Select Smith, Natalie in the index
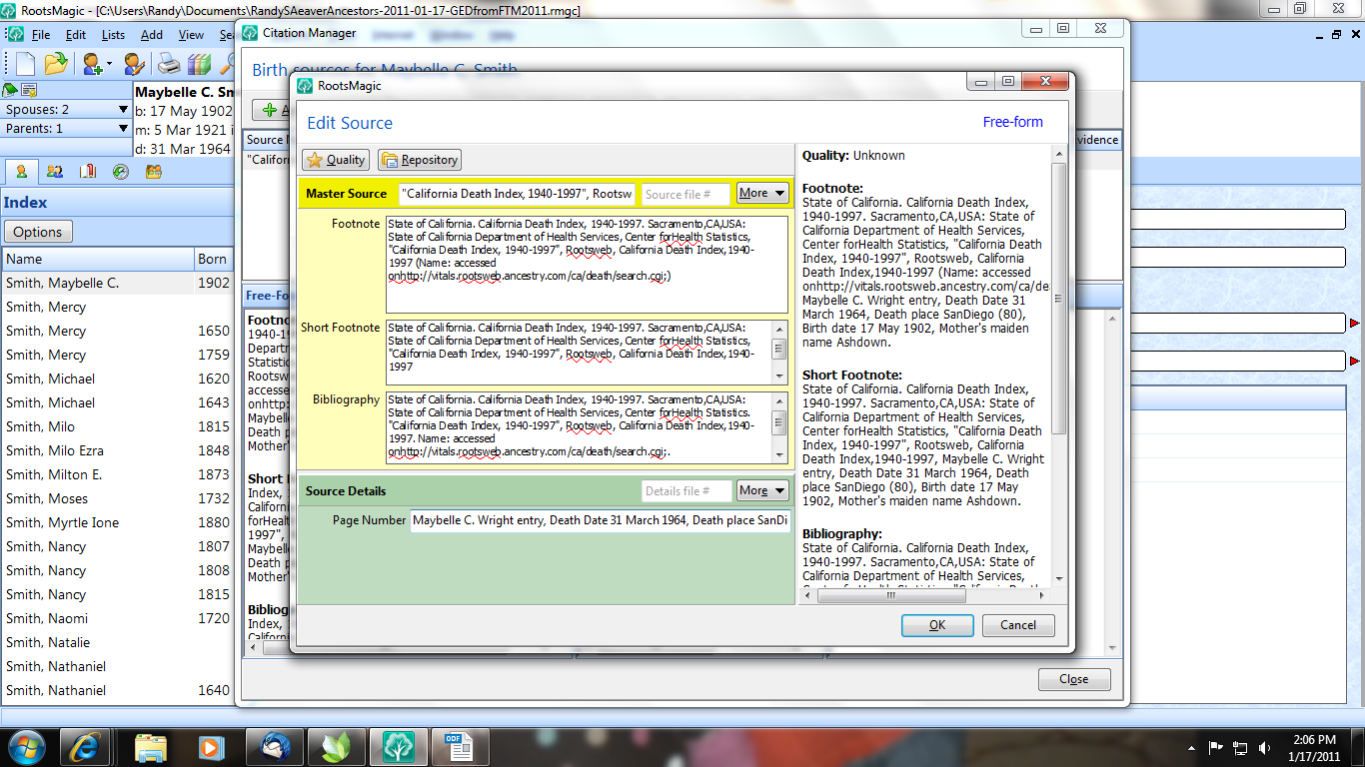This screenshot has width=1365, height=767. (117, 642)
